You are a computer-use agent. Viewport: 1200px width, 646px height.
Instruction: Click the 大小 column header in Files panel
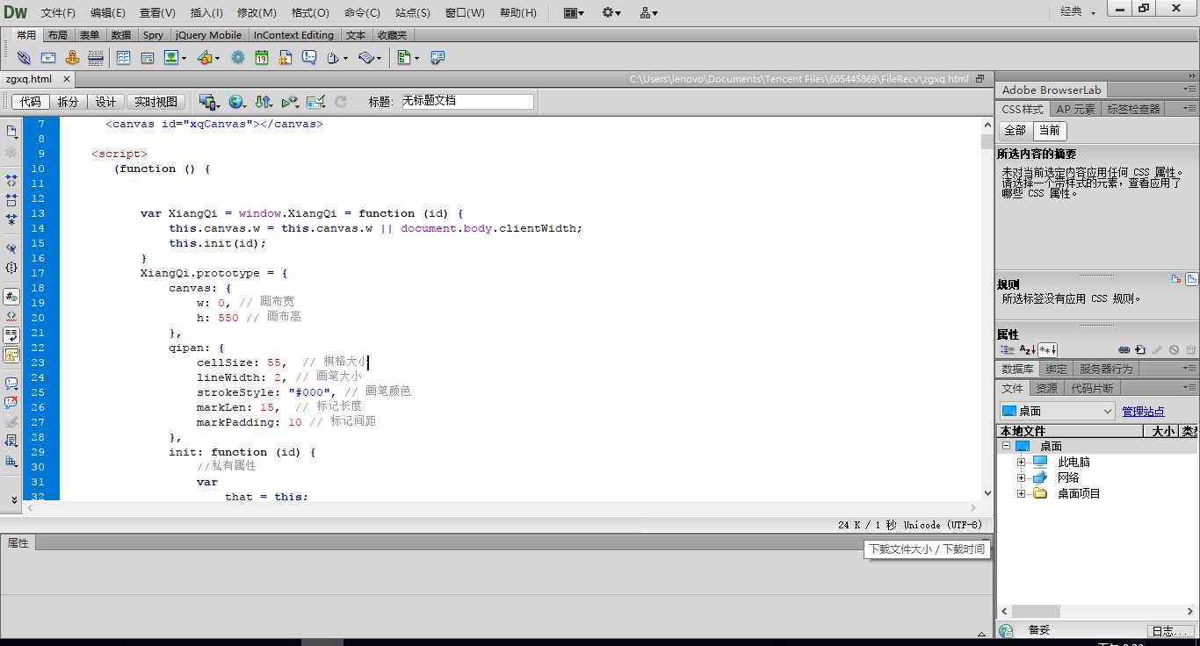1163,431
